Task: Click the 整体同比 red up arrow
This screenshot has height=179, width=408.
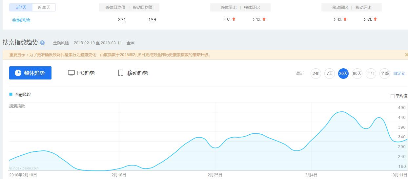Action: pos(234,19)
